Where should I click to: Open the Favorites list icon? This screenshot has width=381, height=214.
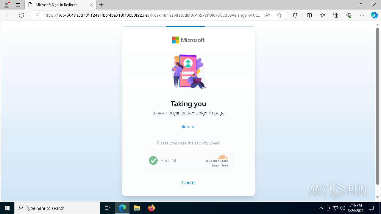(323, 15)
